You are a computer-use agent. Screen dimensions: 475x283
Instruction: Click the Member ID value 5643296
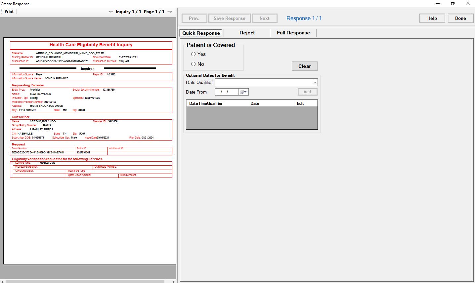coord(113,121)
